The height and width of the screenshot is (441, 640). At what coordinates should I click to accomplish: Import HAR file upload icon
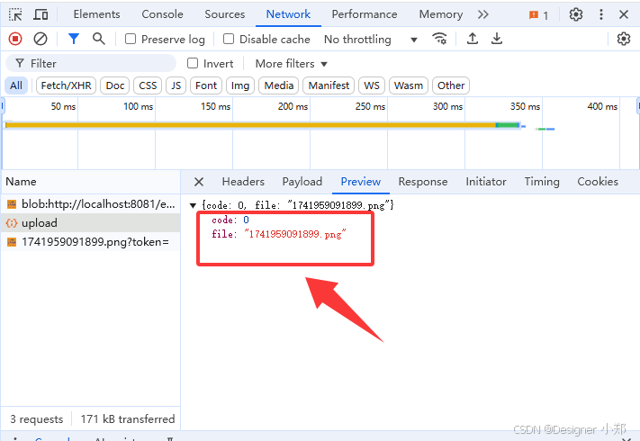pos(473,39)
